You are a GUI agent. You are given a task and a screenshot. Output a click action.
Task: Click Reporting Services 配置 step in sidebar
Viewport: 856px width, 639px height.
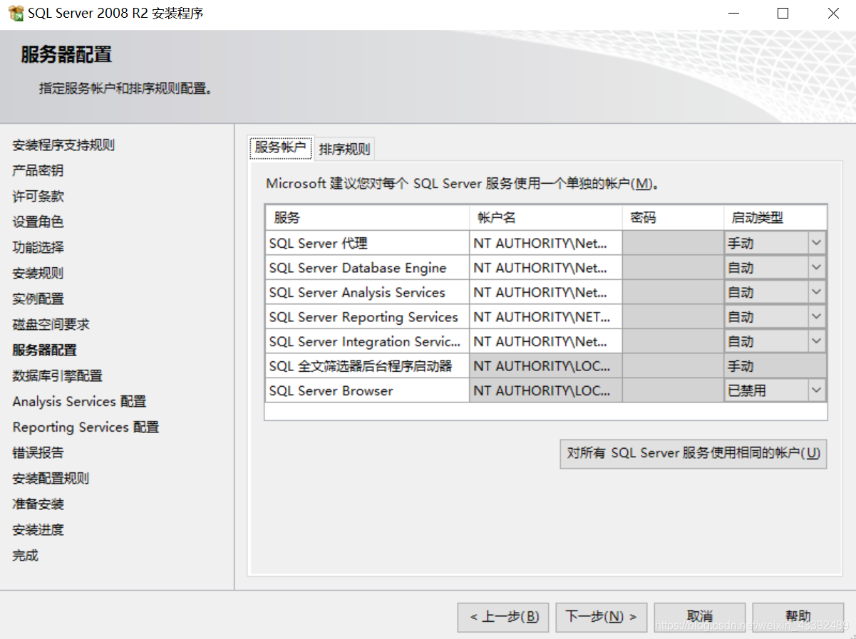(x=86, y=427)
